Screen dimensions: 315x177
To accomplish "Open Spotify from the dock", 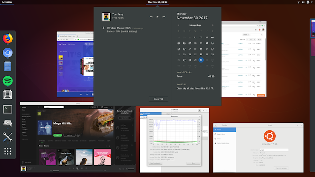I will [x=8, y=81].
